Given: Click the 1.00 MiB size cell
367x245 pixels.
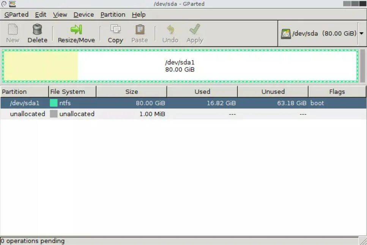Looking at the screenshot, I should pos(152,114).
